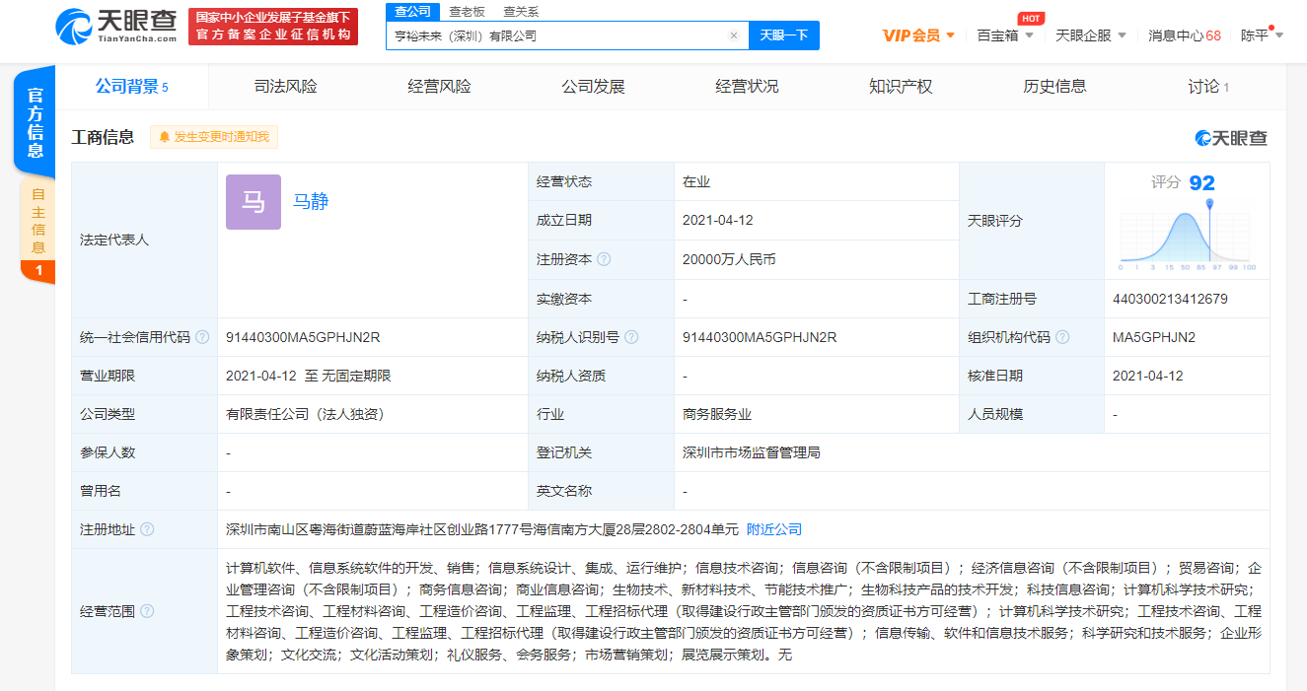1307x691 pixels.
Task: Click help icon next to 组织机构代码
Action: click(x=1062, y=337)
